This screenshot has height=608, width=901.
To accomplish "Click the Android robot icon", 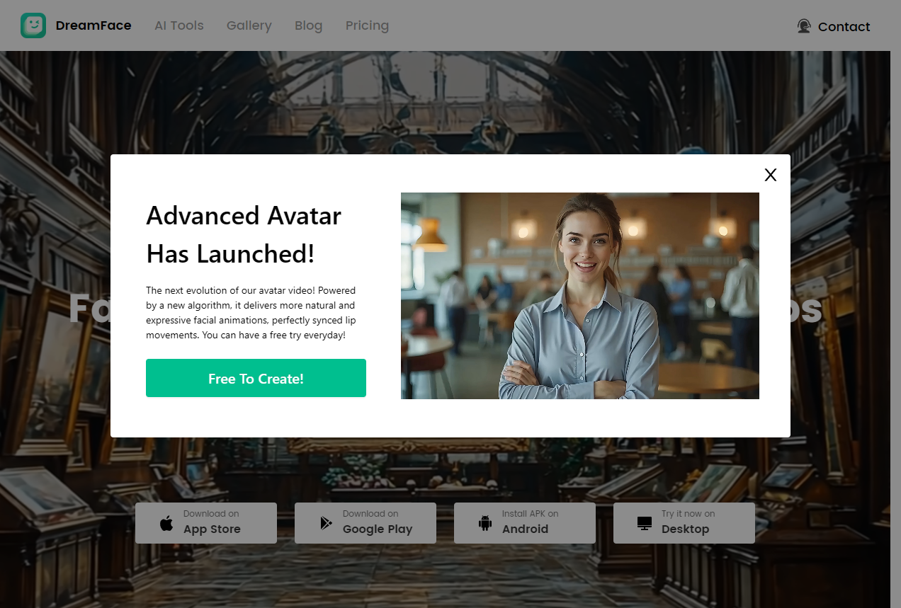I will (x=485, y=523).
